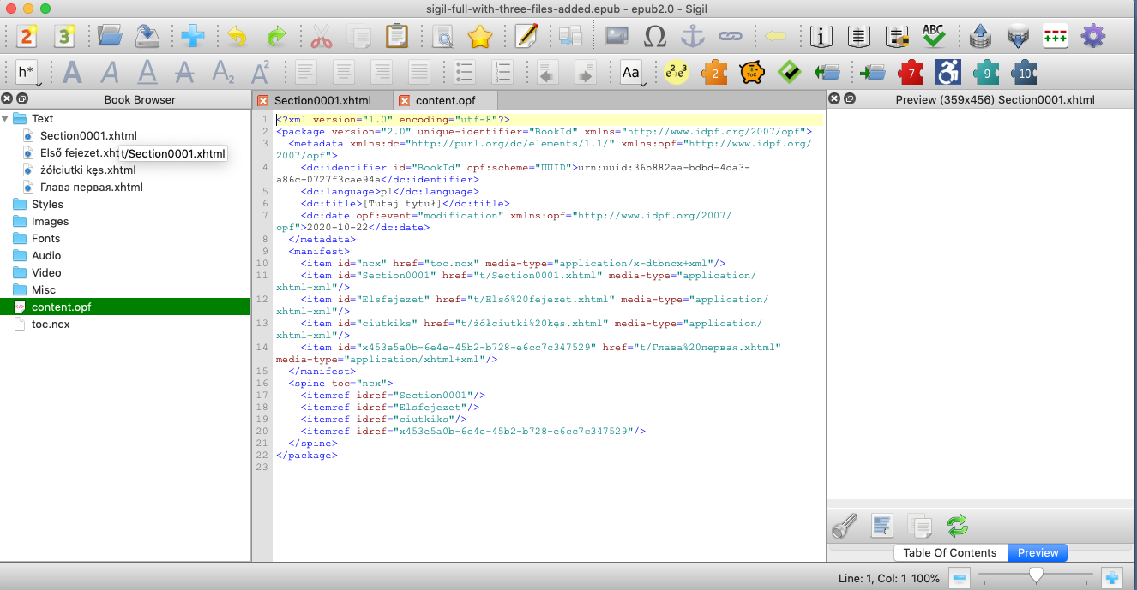The width and height of the screenshot is (1137, 590).
Task: Click the folder with right green arrow icon
Action: coord(873,73)
